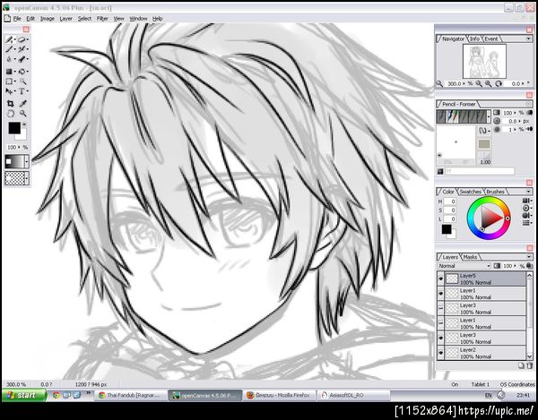Show the hidden Layer3 via its eye slot
The width and height of the screenshot is (538, 420).
[441, 308]
